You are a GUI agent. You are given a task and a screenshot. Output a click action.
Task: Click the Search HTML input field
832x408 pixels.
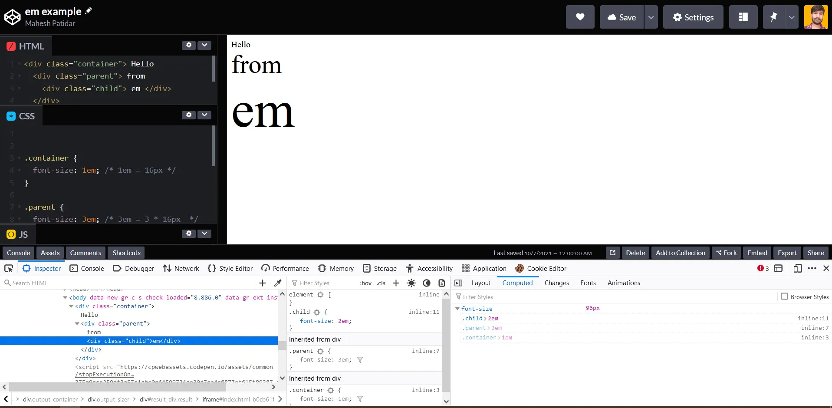[130, 283]
